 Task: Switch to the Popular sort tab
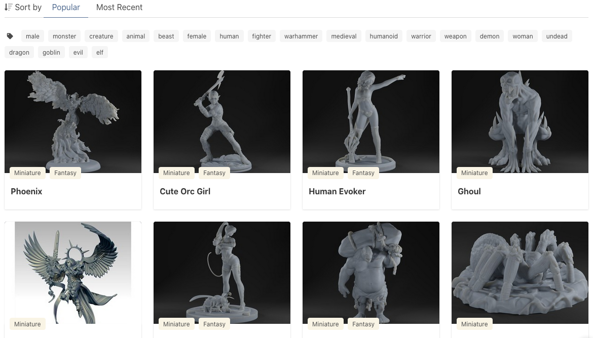click(x=66, y=8)
